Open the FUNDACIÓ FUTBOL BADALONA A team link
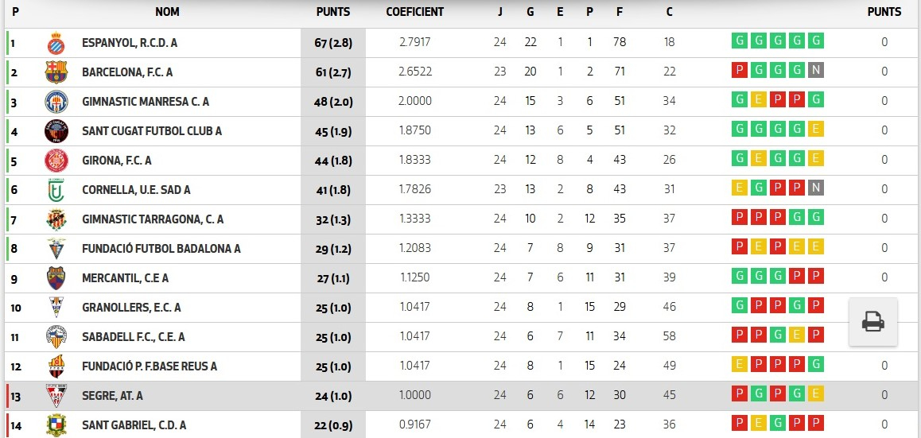This screenshot has width=921, height=438. click(x=161, y=249)
